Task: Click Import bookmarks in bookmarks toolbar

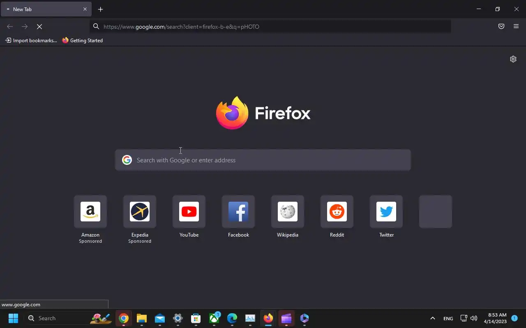Action: (31, 41)
